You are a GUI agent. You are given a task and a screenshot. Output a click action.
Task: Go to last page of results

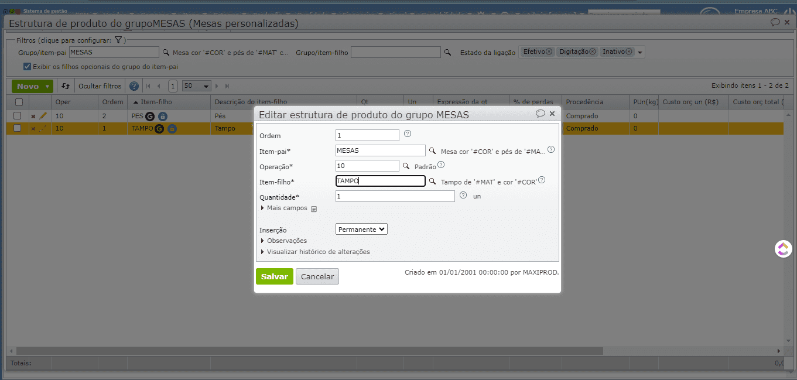pyautogui.click(x=227, y=86)
